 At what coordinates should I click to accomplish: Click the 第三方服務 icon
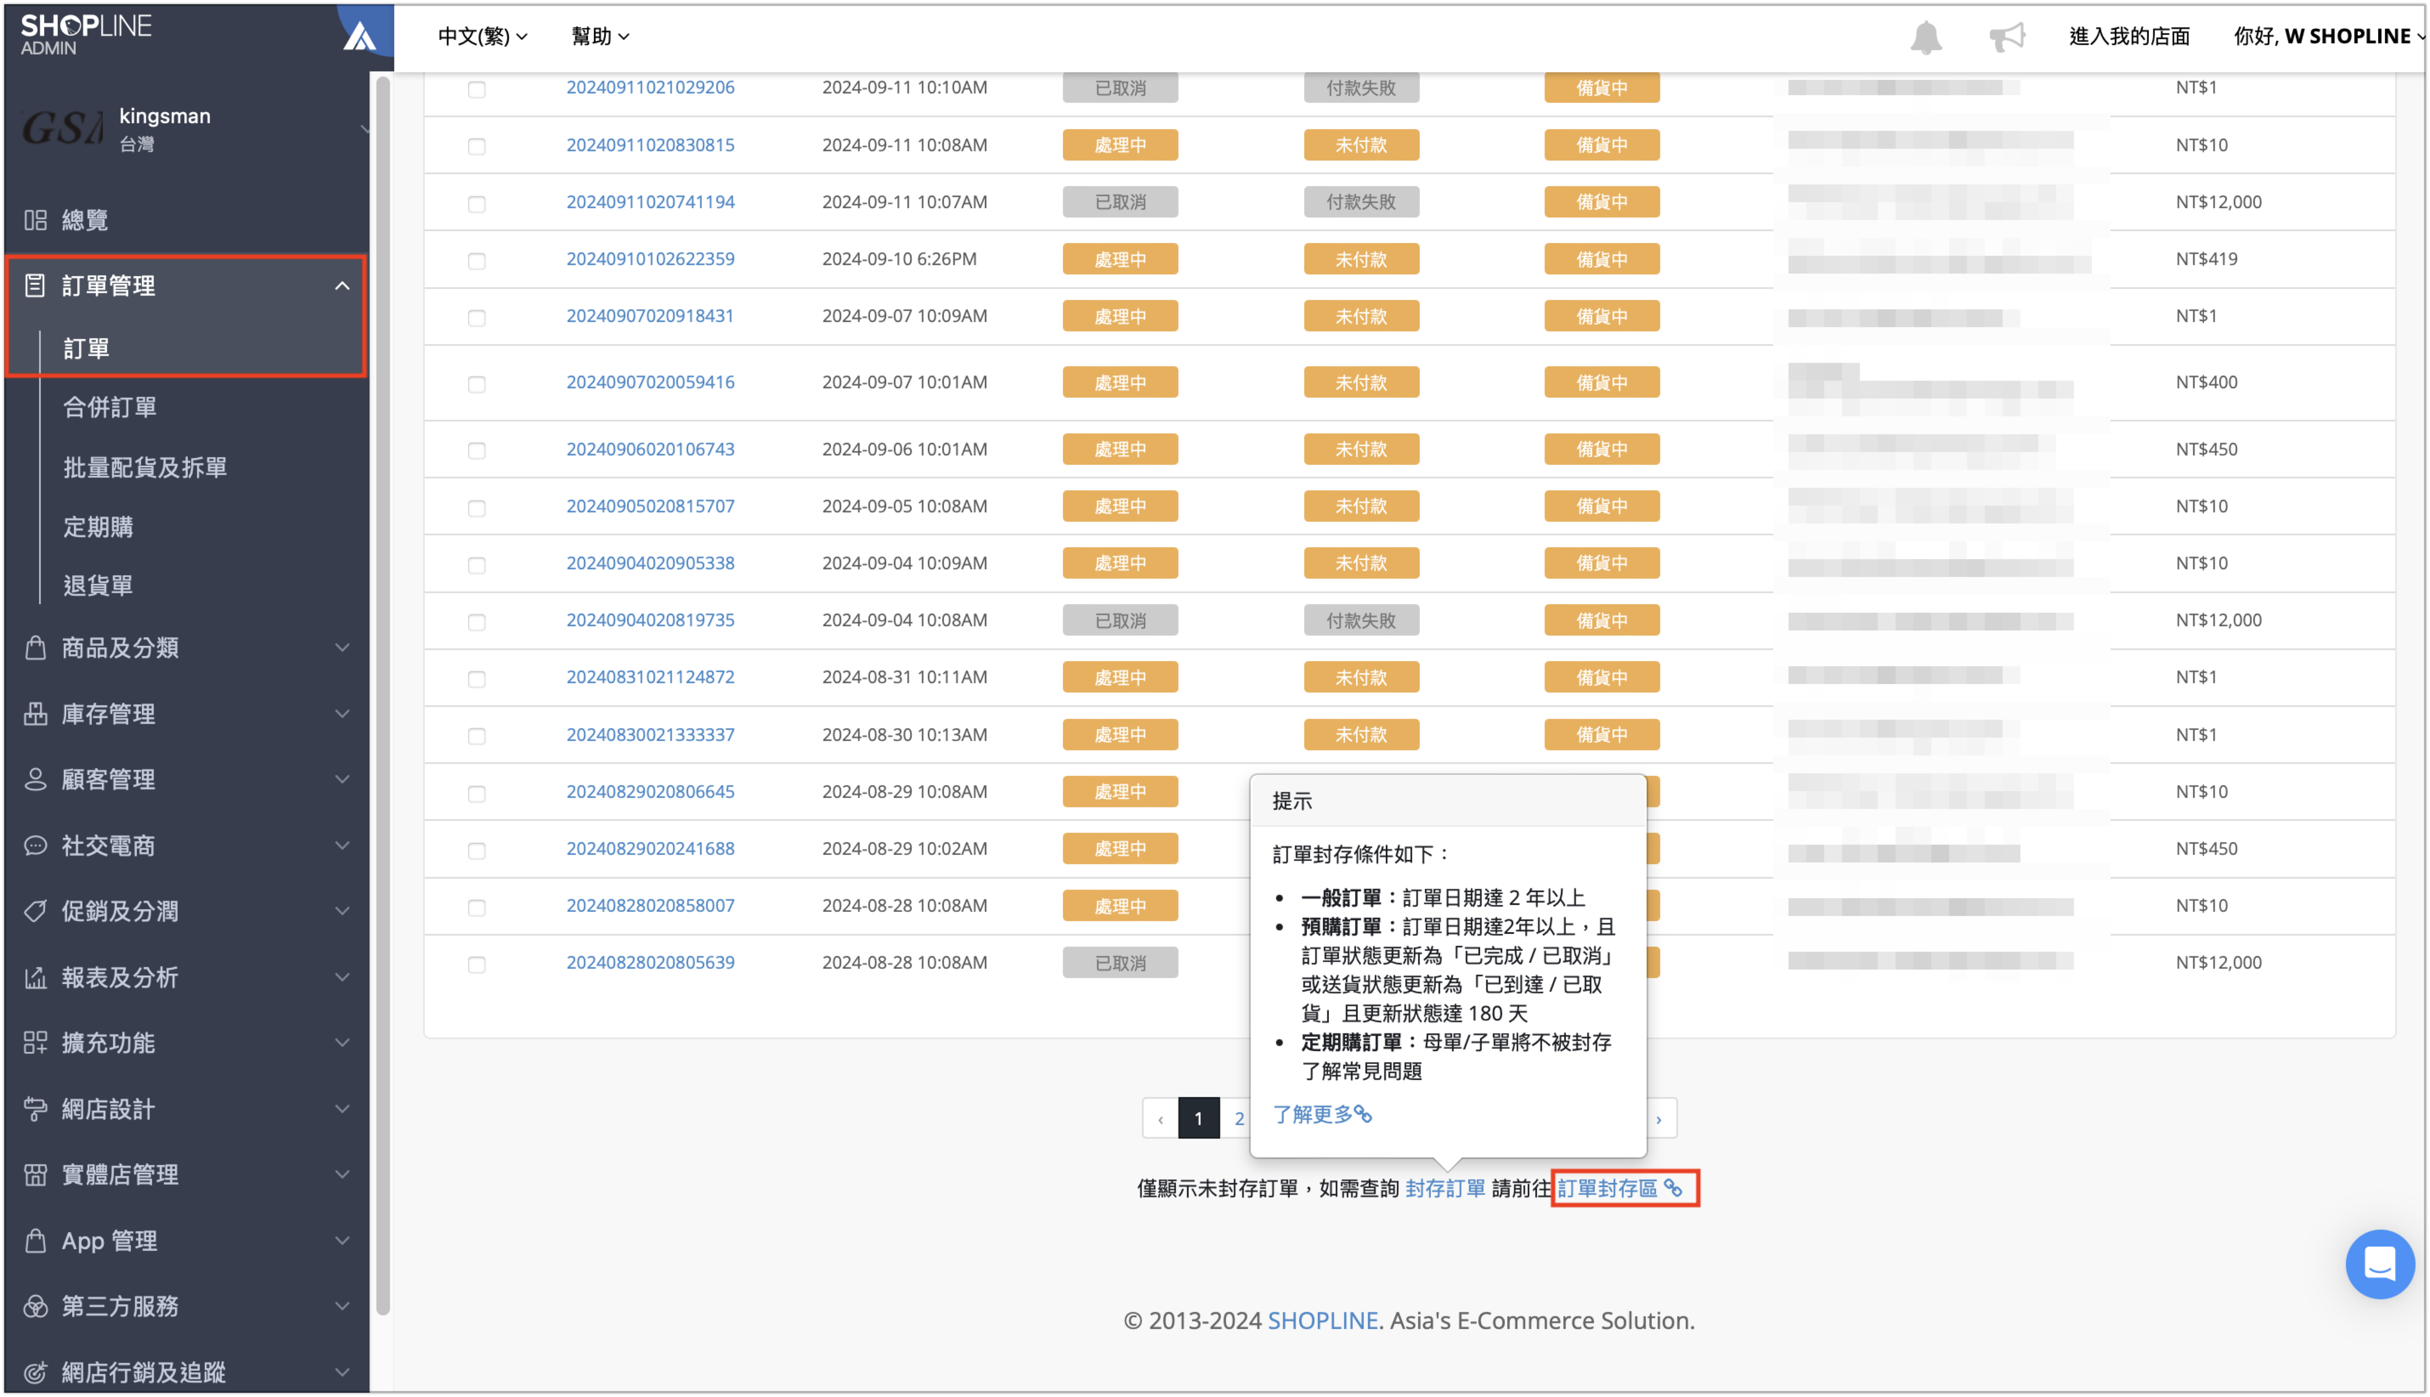coord(36,1306)
